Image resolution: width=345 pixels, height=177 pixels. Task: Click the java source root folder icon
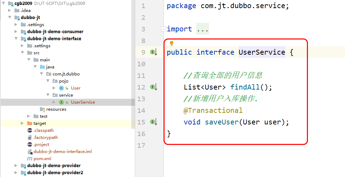pyautogui.click(x=42, y=67)
